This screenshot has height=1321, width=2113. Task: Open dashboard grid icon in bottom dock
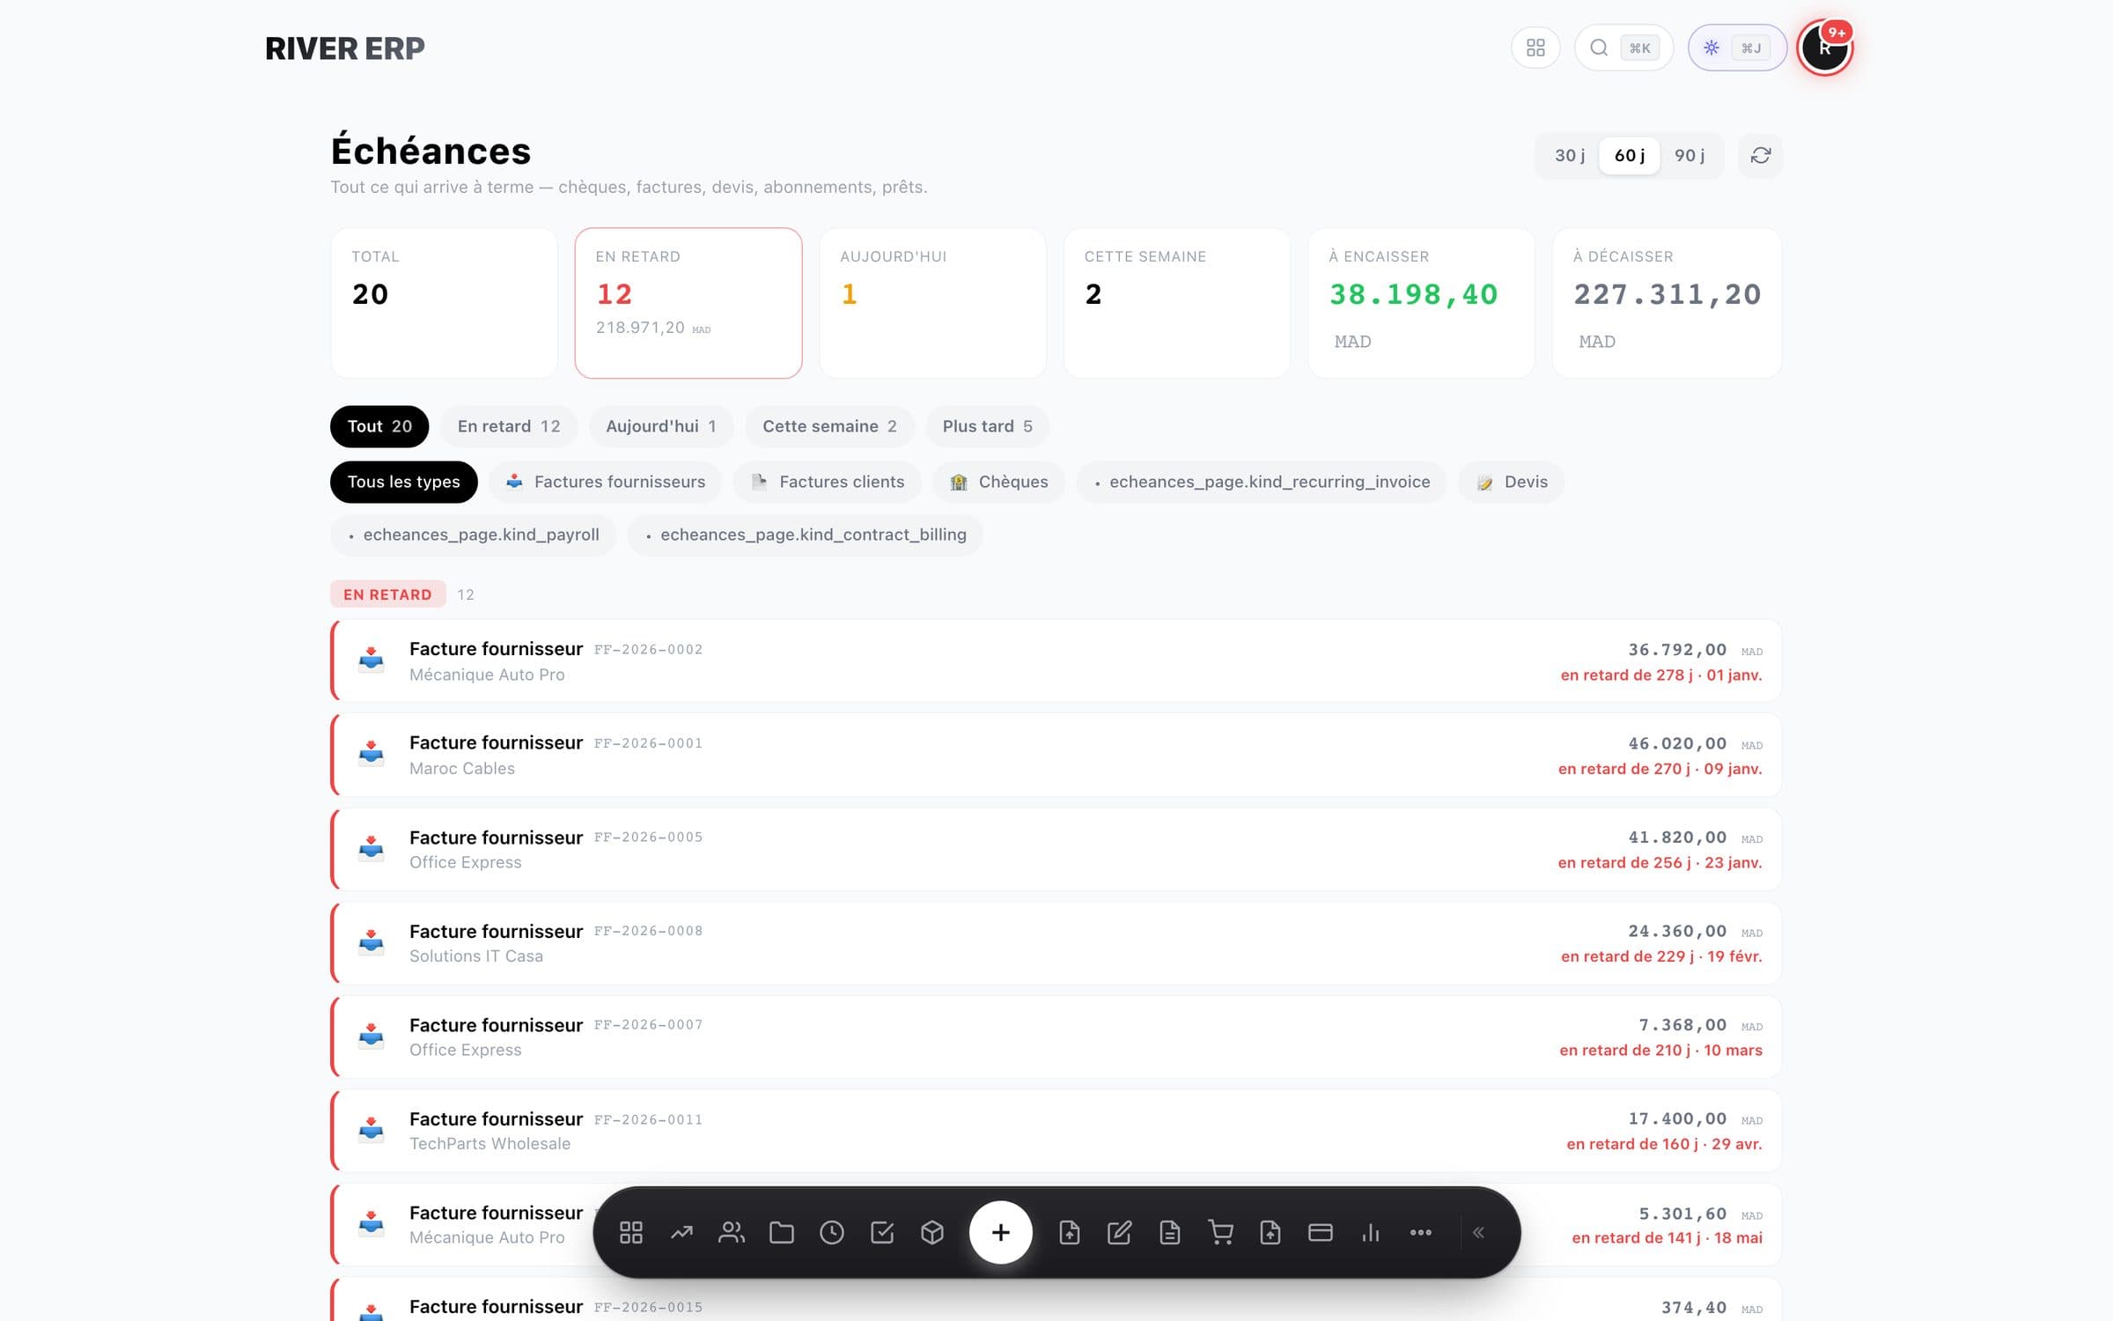pyautogui.click(x=631, y=1232)
